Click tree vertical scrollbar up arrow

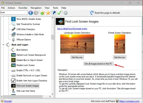[52, 18]
